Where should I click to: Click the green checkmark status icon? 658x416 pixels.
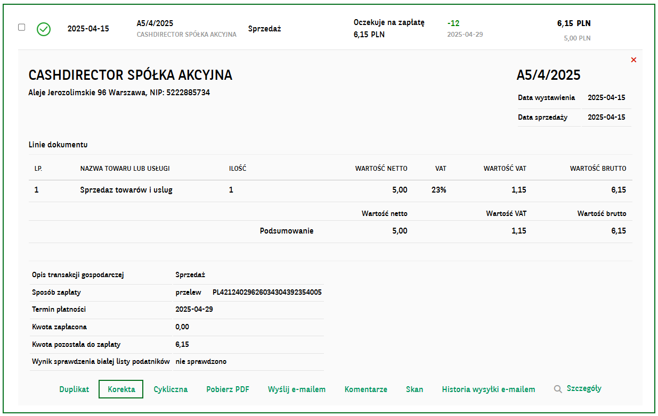(x=44, y=29)
